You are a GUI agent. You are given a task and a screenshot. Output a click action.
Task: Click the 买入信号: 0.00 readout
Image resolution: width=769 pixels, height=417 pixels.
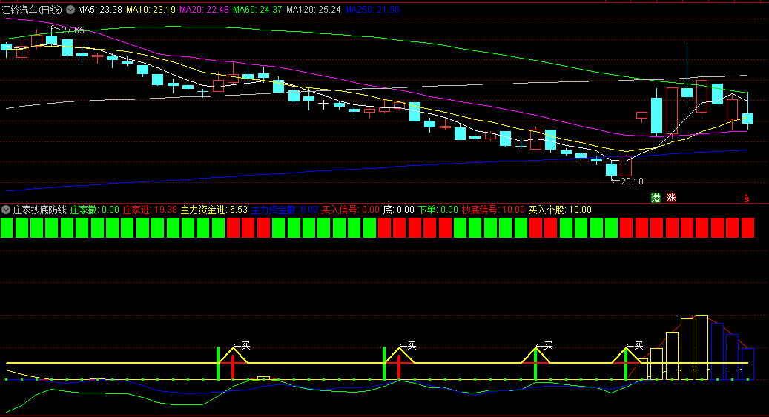(x=351, y=210)
